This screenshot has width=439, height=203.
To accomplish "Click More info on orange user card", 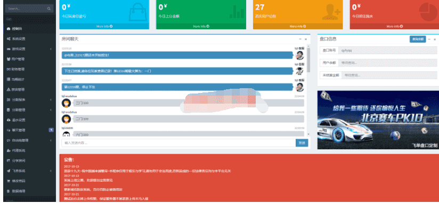I will 298,26.
